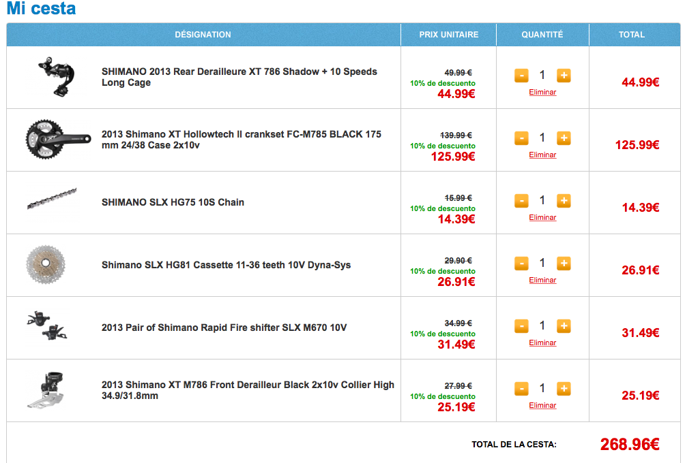Open the Rapid Fire shifter pair image
This screenshot has height=463, width=685.
click(47, 325)
